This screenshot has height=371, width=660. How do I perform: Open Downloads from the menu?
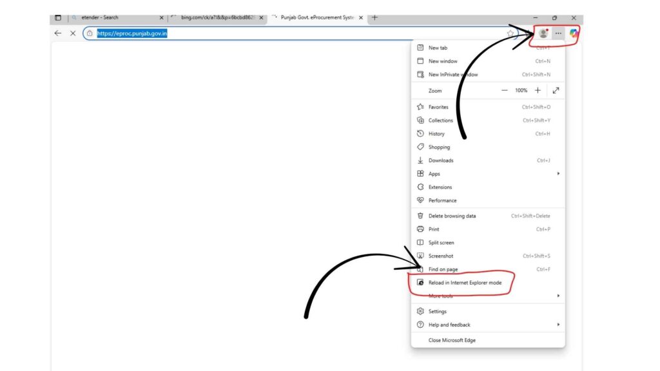coord(488,160)
